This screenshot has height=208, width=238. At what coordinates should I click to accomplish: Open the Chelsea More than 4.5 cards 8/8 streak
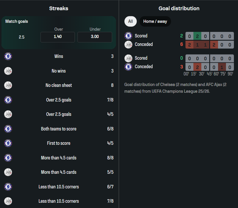(x=59, y=158)
